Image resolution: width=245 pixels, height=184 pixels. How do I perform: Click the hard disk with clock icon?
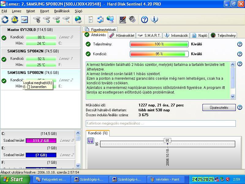(47, 20)
